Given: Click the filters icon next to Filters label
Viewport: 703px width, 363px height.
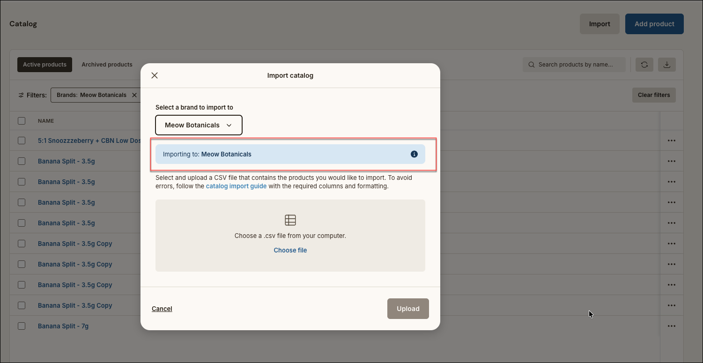Looking at the screenshot, I should 21,95.
